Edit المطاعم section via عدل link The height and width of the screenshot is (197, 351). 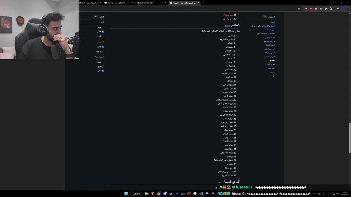click(x=227, y=26)
